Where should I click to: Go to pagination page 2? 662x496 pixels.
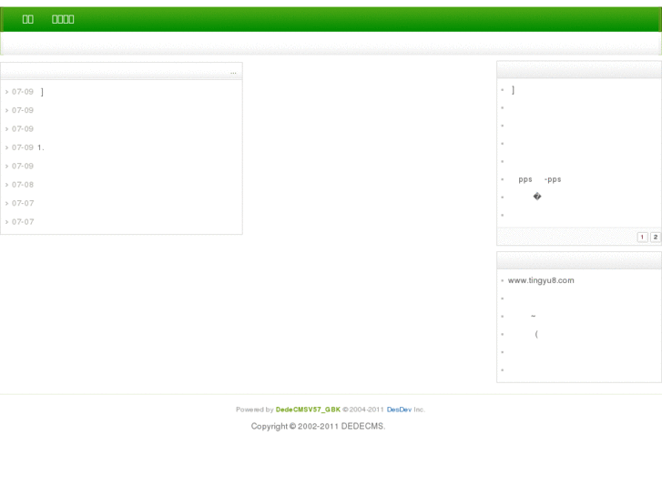656,238
